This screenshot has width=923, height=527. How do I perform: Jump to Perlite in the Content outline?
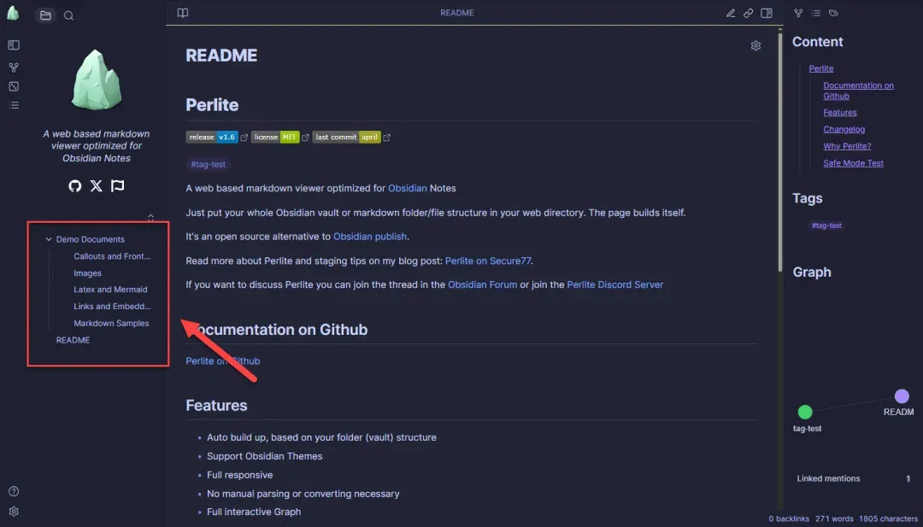click(x=821, y=68)
